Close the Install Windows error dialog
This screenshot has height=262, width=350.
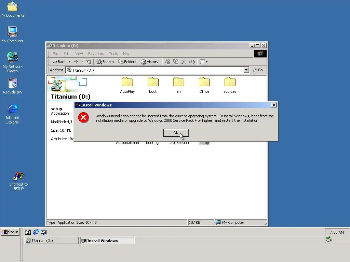point(274,105)
